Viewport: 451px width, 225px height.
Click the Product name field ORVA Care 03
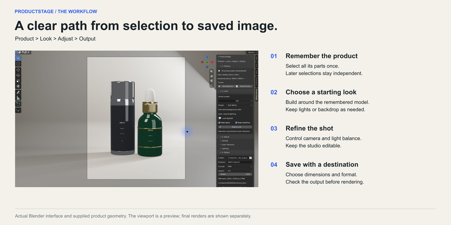239,162
